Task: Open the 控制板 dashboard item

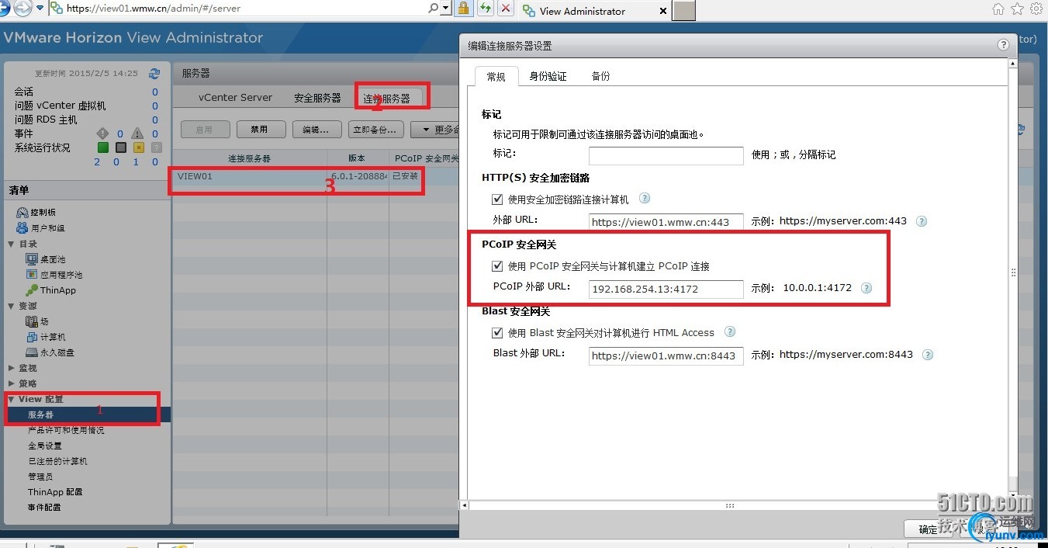Action: [36, 213]
